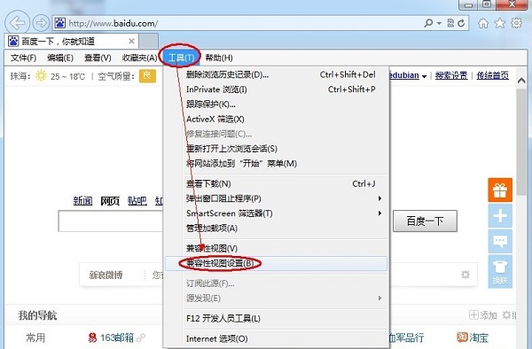Image resolution: width=532 pixels, height=349 pixels.
Task: Choose 删除浏览历史记录(D)... menu entry
Action: click(x=276, y=74)
